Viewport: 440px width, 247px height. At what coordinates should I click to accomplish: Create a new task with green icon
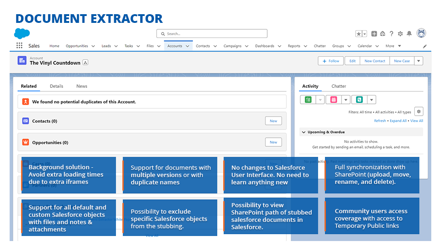[x=308, y=100]
